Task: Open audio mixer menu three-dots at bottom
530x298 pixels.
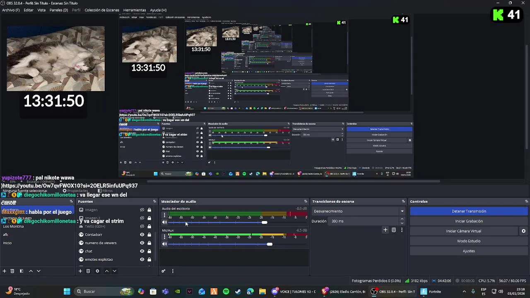Action: pyautogui.click(x=173, y=271)
